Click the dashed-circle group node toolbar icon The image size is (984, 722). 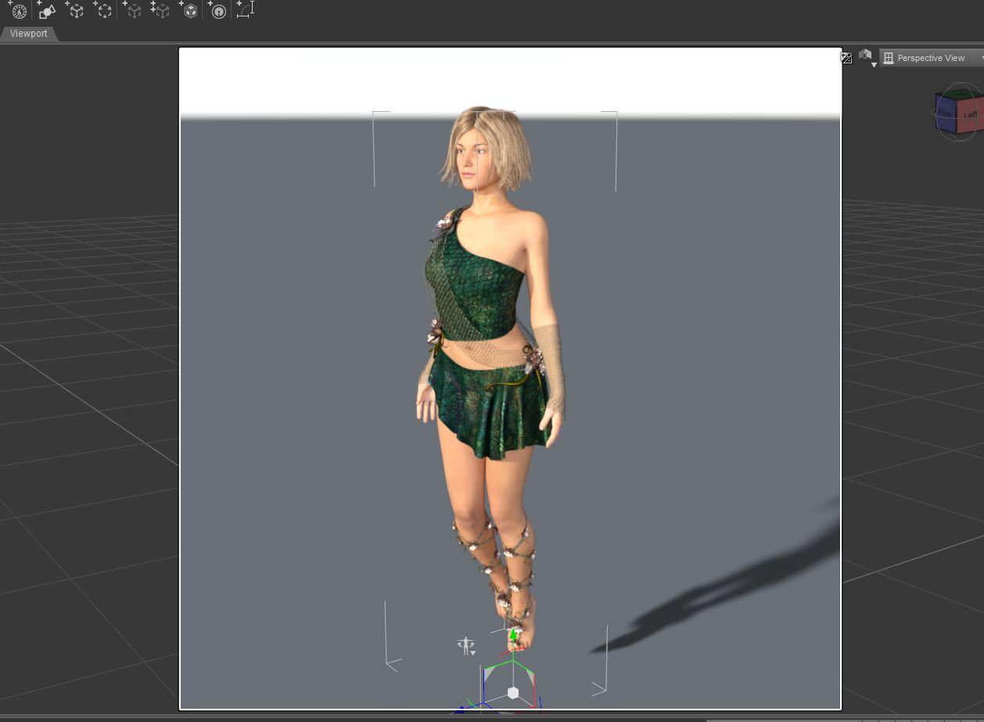pos(103,10)
